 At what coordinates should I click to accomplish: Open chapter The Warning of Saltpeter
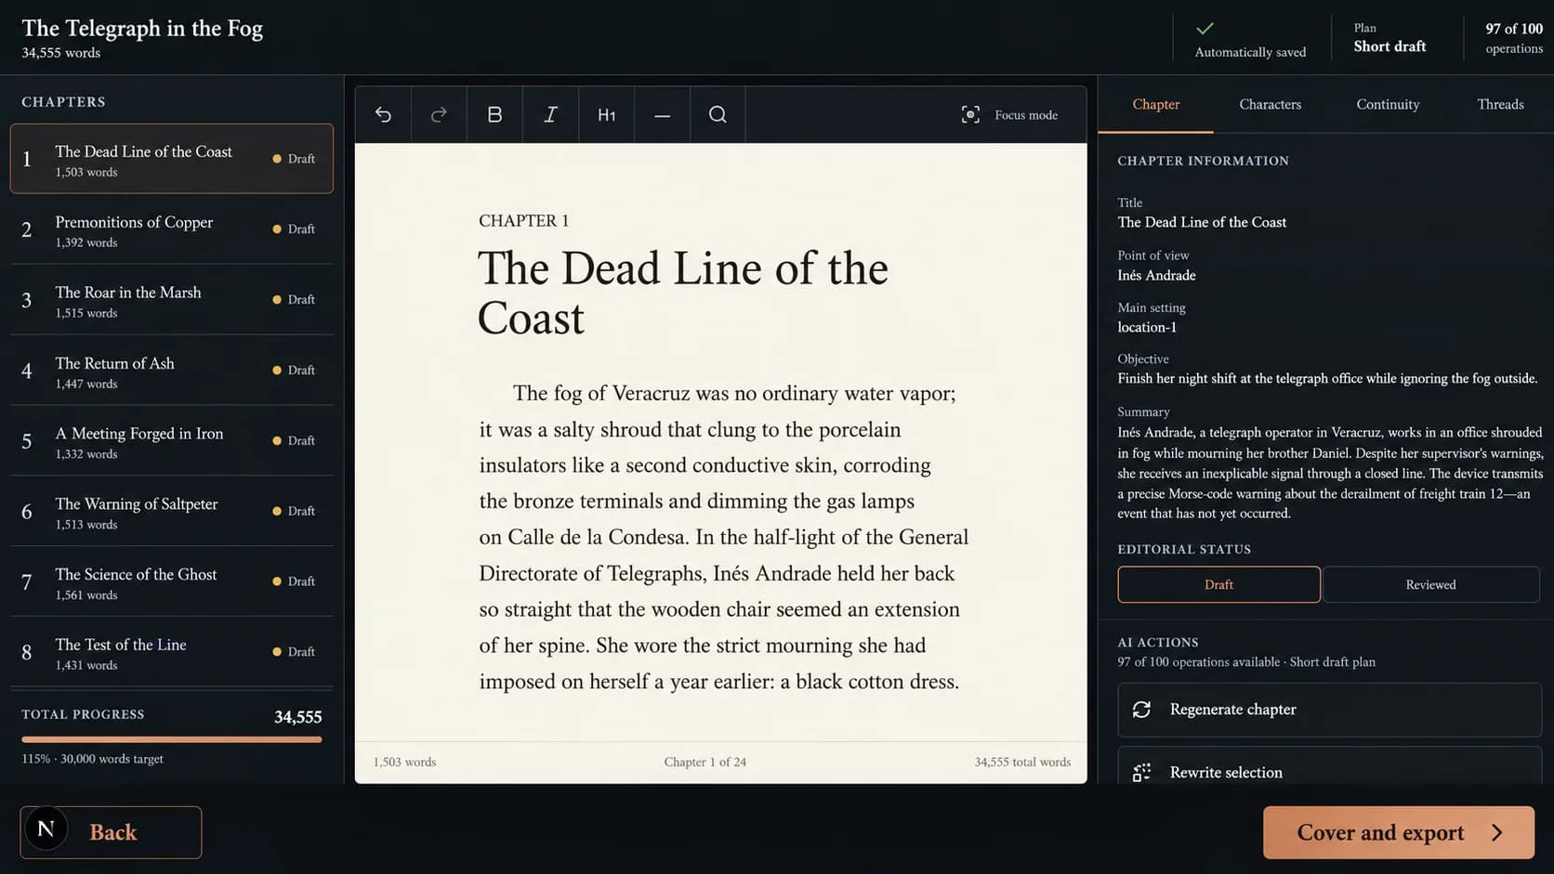pos(172,512)
